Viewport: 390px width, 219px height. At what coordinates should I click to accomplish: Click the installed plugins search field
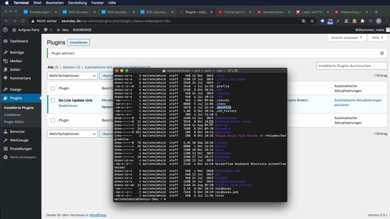point(352,66)
